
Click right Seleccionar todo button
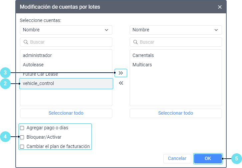click(x=176, y=113)
